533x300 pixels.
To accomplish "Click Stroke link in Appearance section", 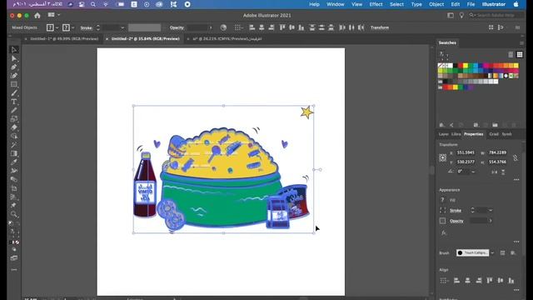I will 456,211.
